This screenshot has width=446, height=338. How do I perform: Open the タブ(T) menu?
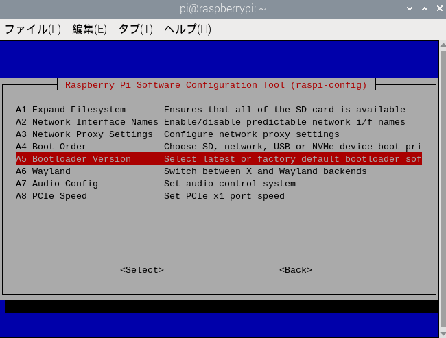pos(135,29)
